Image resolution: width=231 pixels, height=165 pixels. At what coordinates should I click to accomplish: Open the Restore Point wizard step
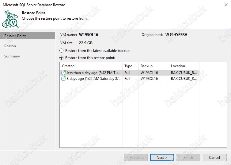pyautogui.click(x=28, y=36)
